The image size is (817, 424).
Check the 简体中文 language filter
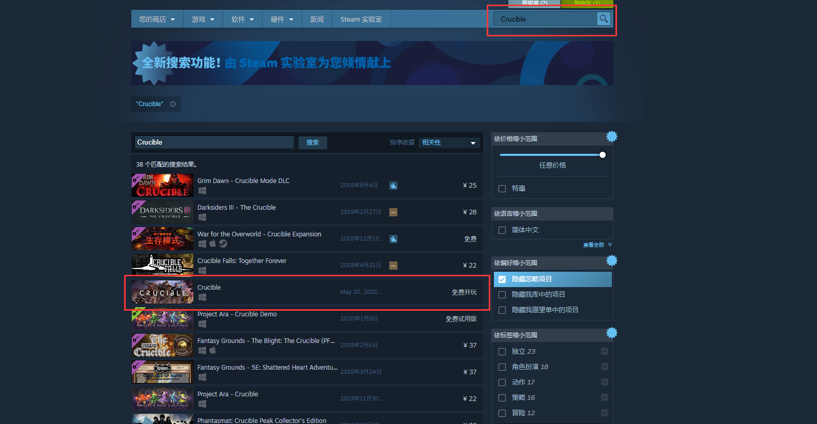point(502,230)
